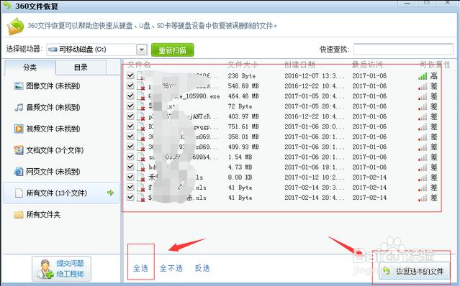Image resolution: width=460 pixels, height=286 pixels.
Task: Uncheck the 548.69 MB file checkbox
Action: pos(130,86)
